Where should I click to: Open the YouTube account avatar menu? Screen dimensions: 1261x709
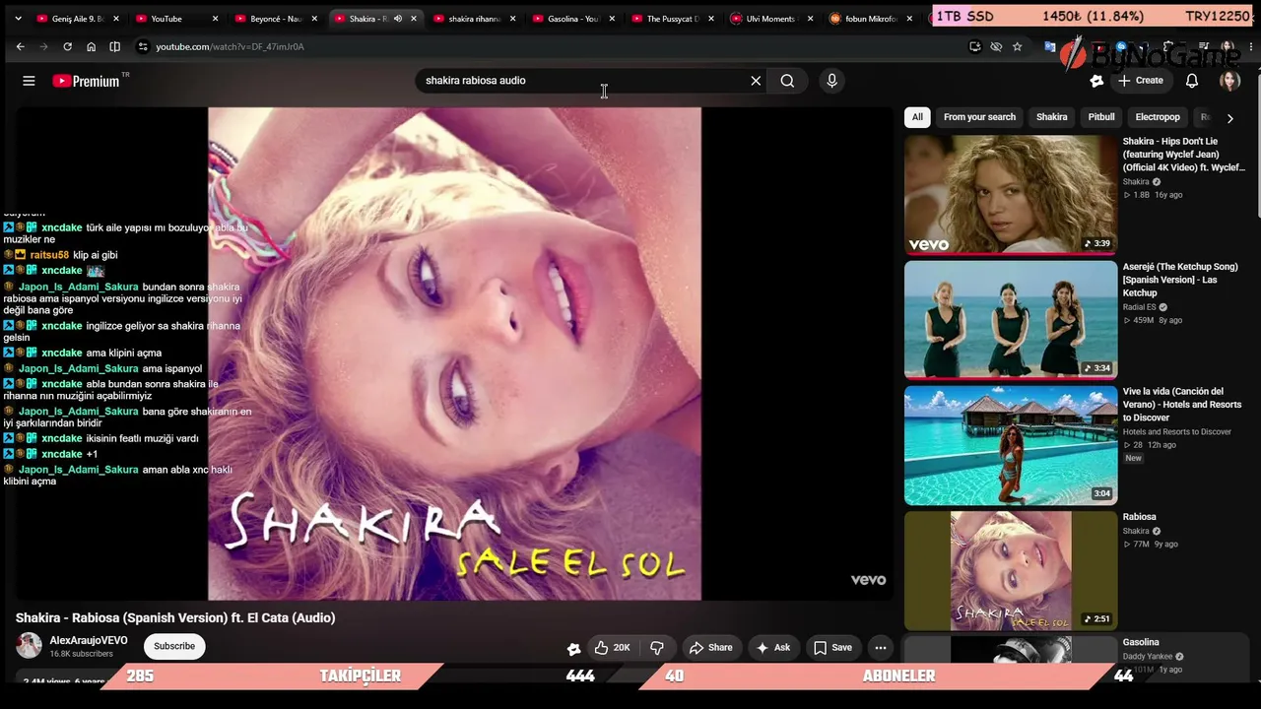pyautogui.click(x=1229, y=81)
